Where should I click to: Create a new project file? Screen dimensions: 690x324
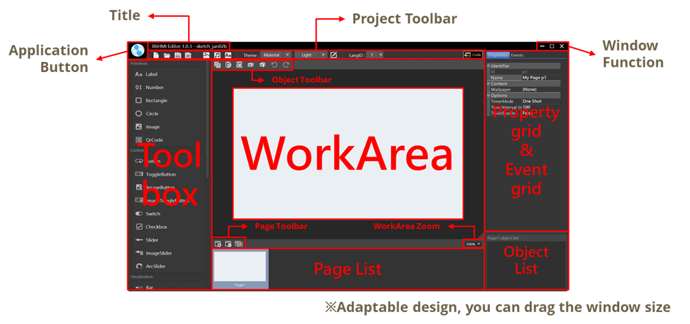pyautogui.click(x=156, y=56)
